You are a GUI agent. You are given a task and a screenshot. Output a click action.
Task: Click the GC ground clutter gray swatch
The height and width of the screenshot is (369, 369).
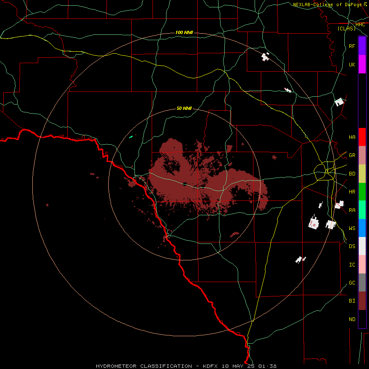pyautogui.click(x=362, y=282)
